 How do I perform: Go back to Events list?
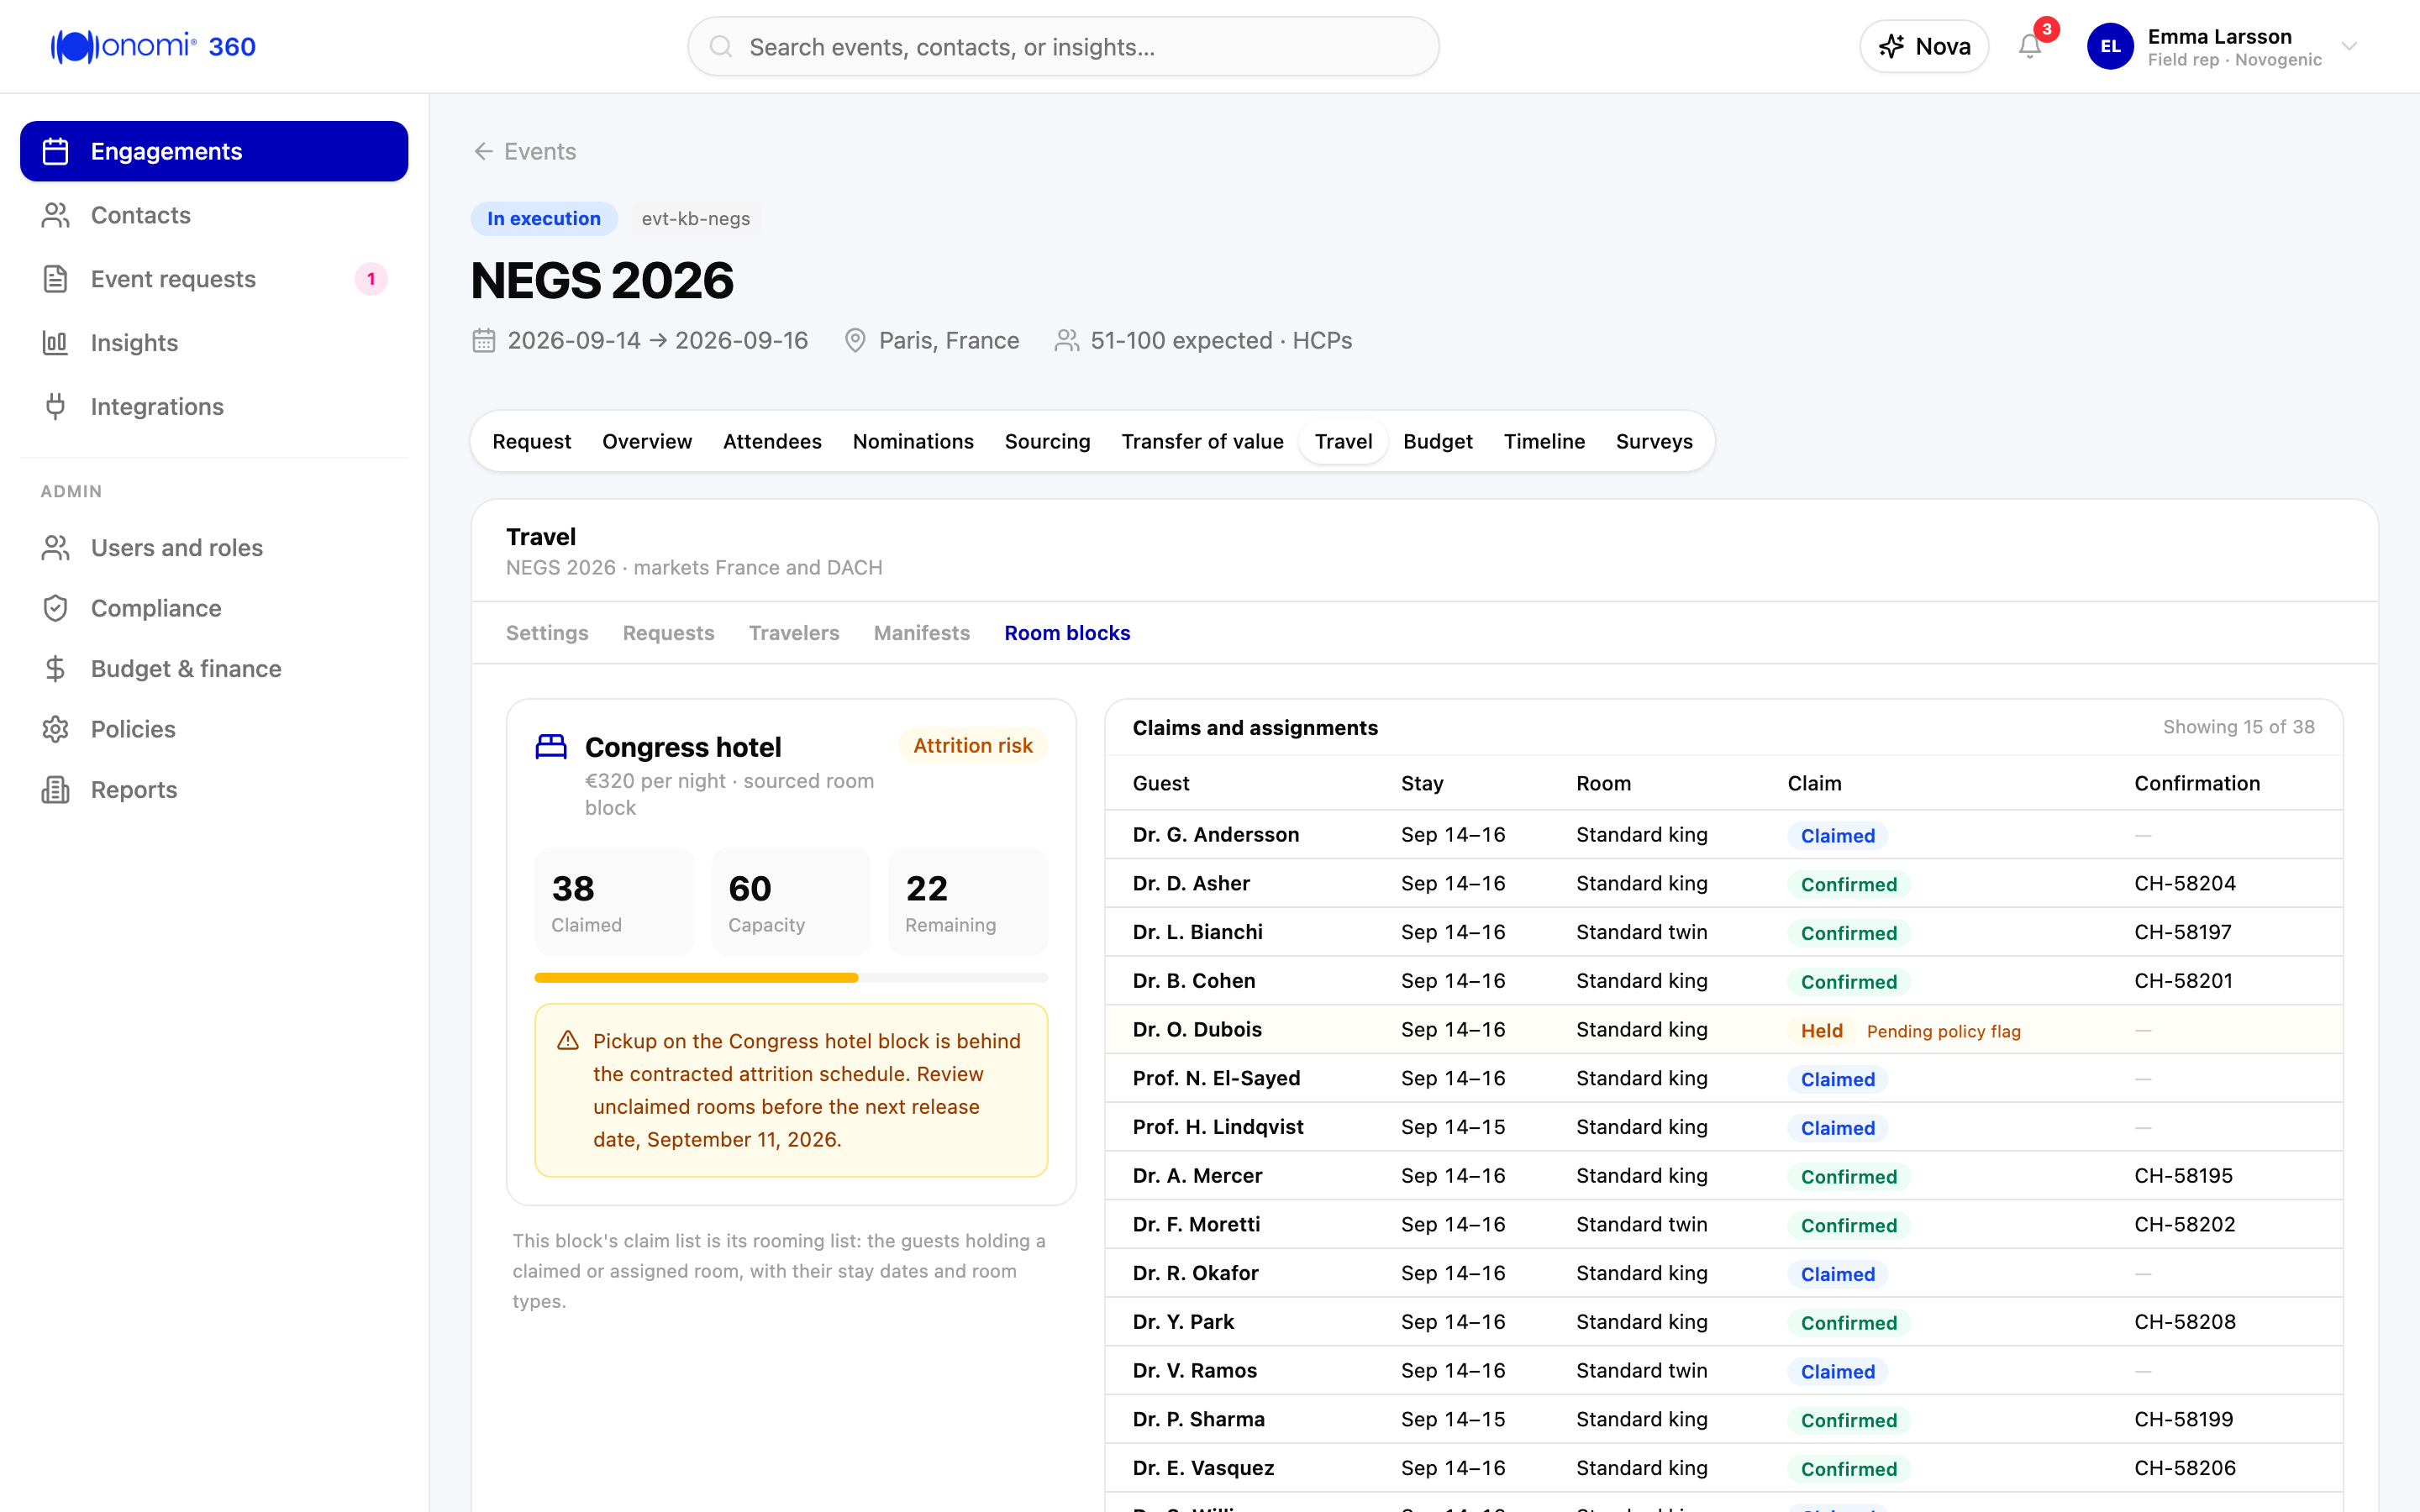point(525,151)
